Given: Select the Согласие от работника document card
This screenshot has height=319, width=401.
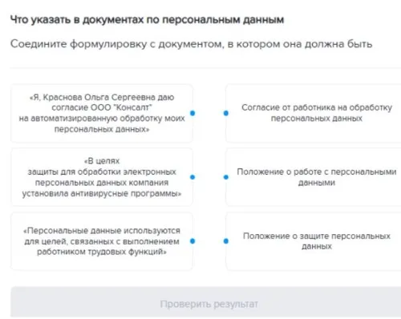Looking at the screenshot, I should 314,113.
